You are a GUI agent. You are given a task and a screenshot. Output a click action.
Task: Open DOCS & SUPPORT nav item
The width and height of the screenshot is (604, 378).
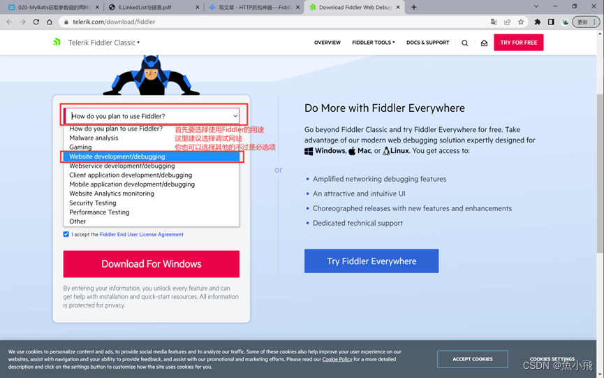click(427, 43)
